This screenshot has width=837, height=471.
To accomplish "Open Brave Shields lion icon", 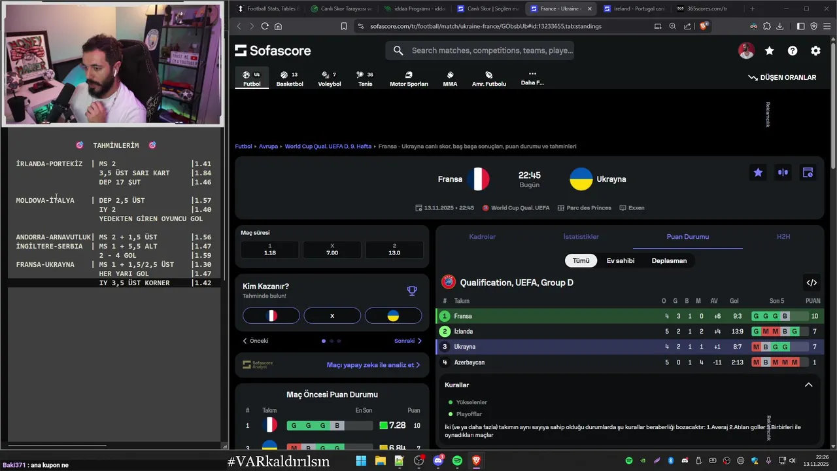I will [704, 26].
